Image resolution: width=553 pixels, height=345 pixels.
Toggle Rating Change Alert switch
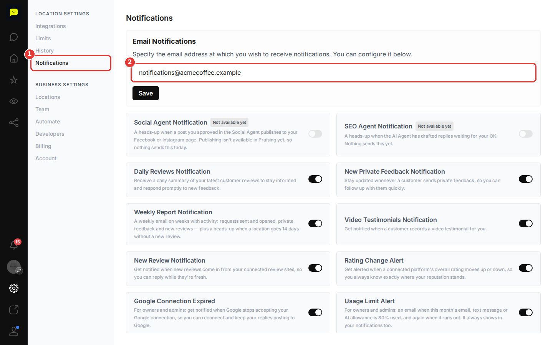coord(526,268)
